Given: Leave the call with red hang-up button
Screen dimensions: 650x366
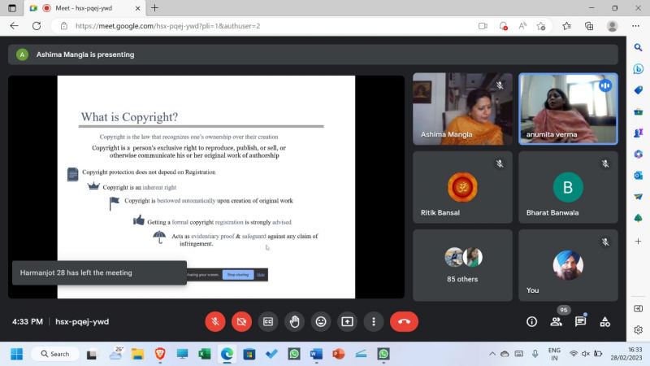Looking at the screenshot, I should coord(404,321).
